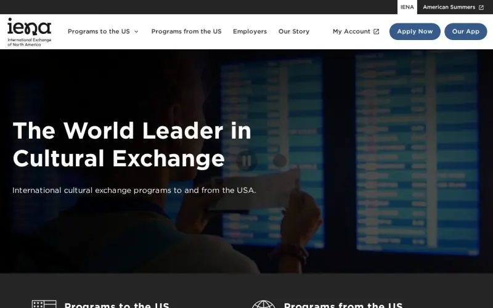Click the globe icon for Programs from the US

click(263, 304)
